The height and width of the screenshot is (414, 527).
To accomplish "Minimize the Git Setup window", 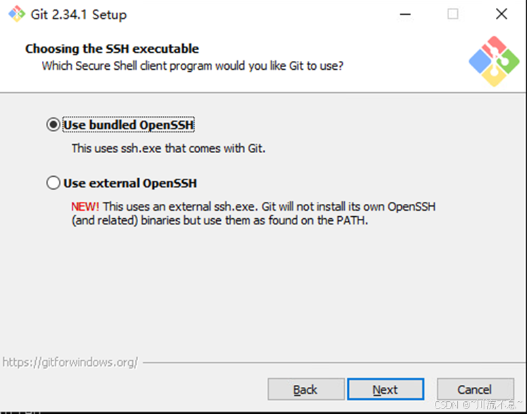I will point(405,14).
